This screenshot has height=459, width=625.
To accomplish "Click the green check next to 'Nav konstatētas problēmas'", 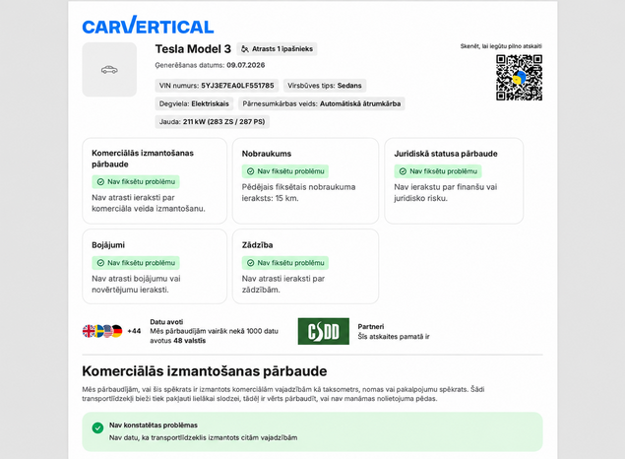I will coord(97,427).
